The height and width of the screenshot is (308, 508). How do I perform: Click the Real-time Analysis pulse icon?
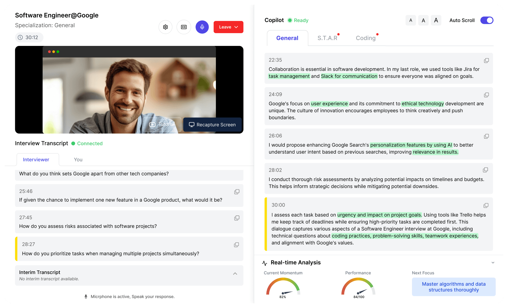pos(264,263)
